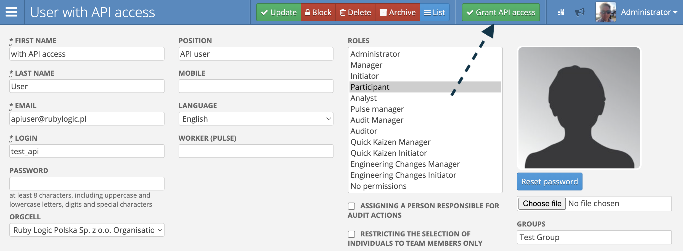This screenshot has height=251, width=683.
Task: Go to List view
Action: pyautogui.click(x=435, y=12)
